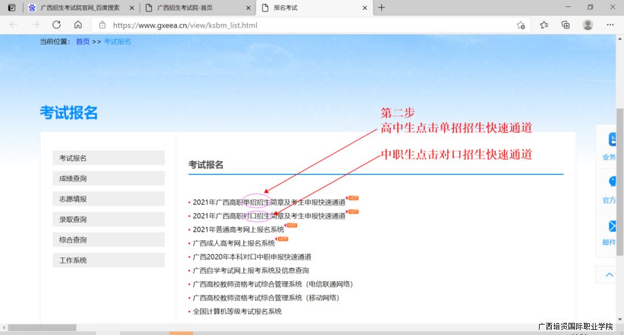
Task: Switch to the 百度搜索 tab
Action: tap(80, 8)
